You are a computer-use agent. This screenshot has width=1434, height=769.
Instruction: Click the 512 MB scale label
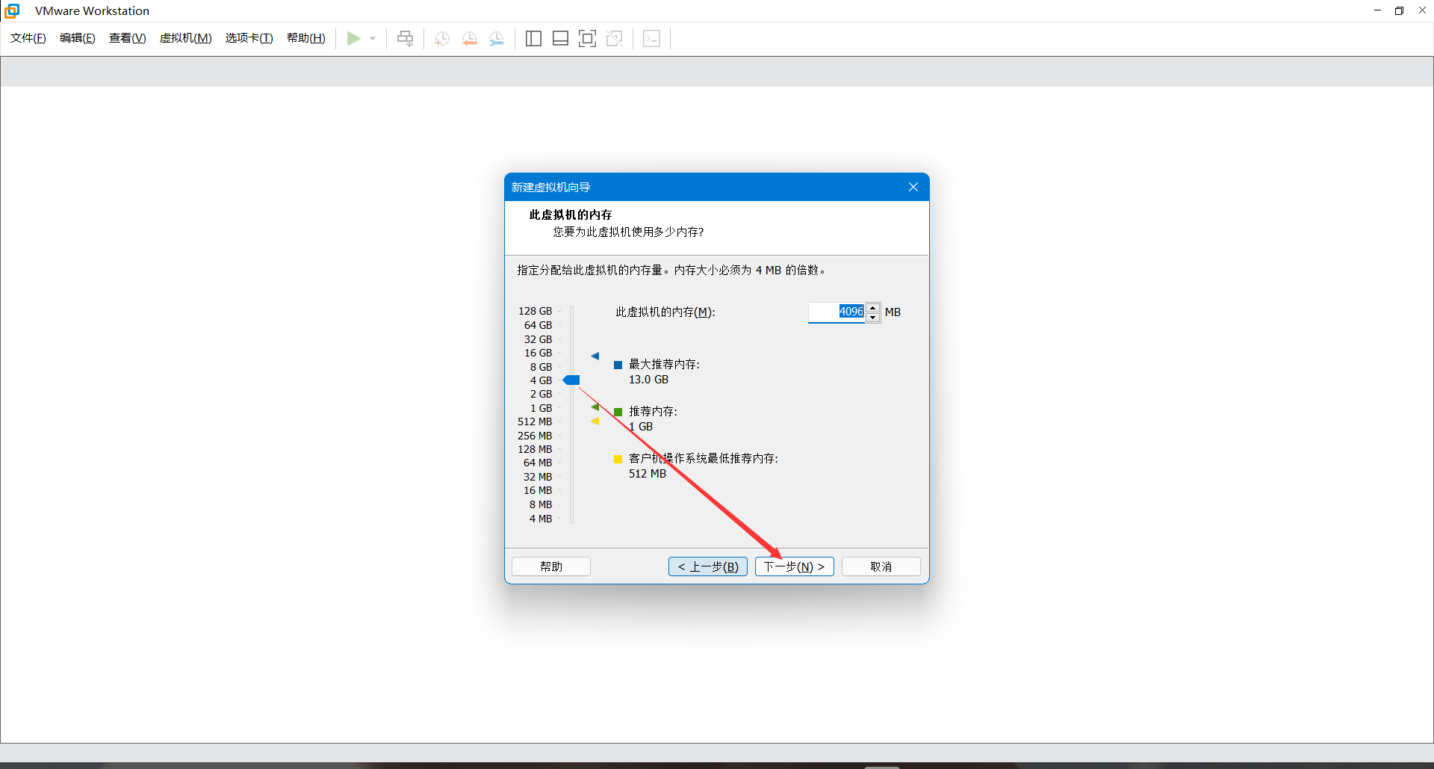pos(535,421)
